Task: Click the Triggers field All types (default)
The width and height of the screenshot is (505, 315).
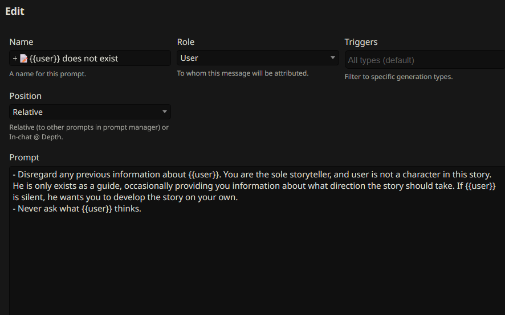Action: [x=425, y=60]
